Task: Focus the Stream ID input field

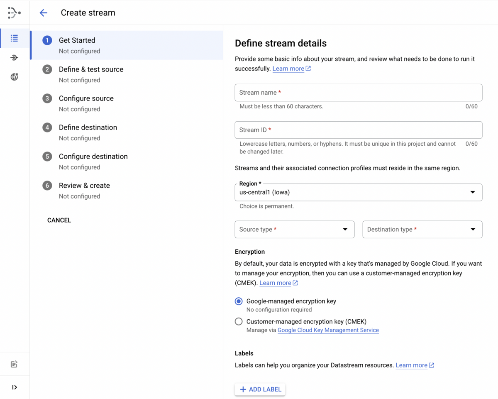Action: tap(359, 130)
